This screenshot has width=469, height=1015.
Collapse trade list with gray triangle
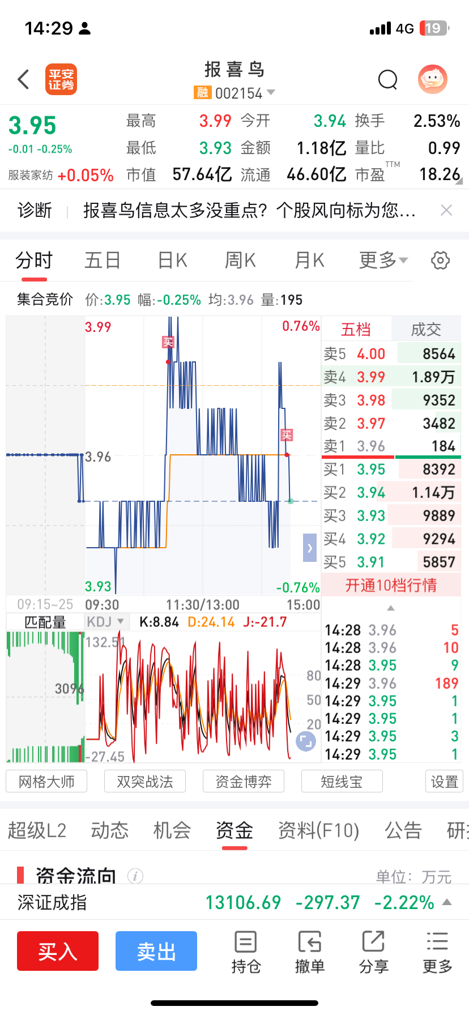391,608
